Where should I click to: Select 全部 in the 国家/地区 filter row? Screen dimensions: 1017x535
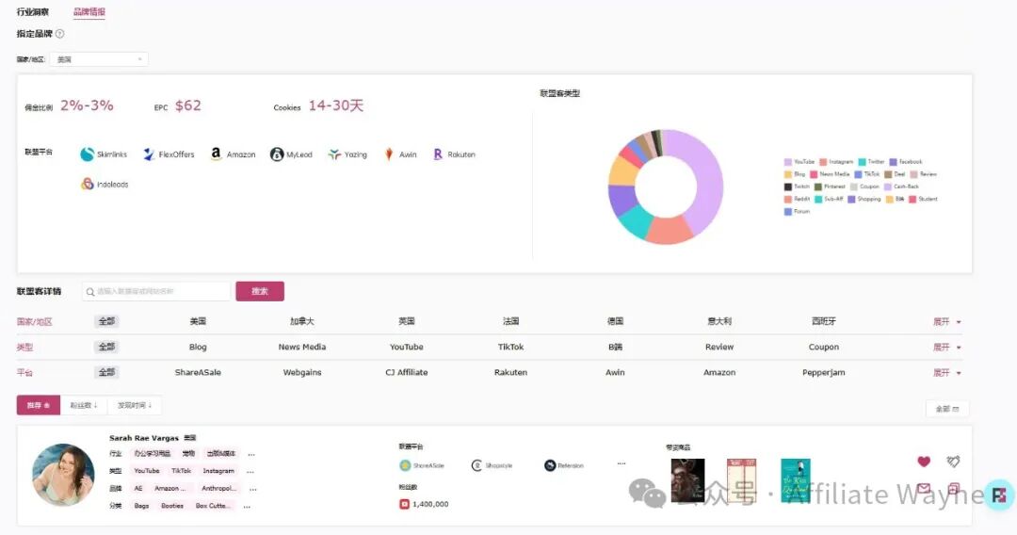[x=107, y=321]
